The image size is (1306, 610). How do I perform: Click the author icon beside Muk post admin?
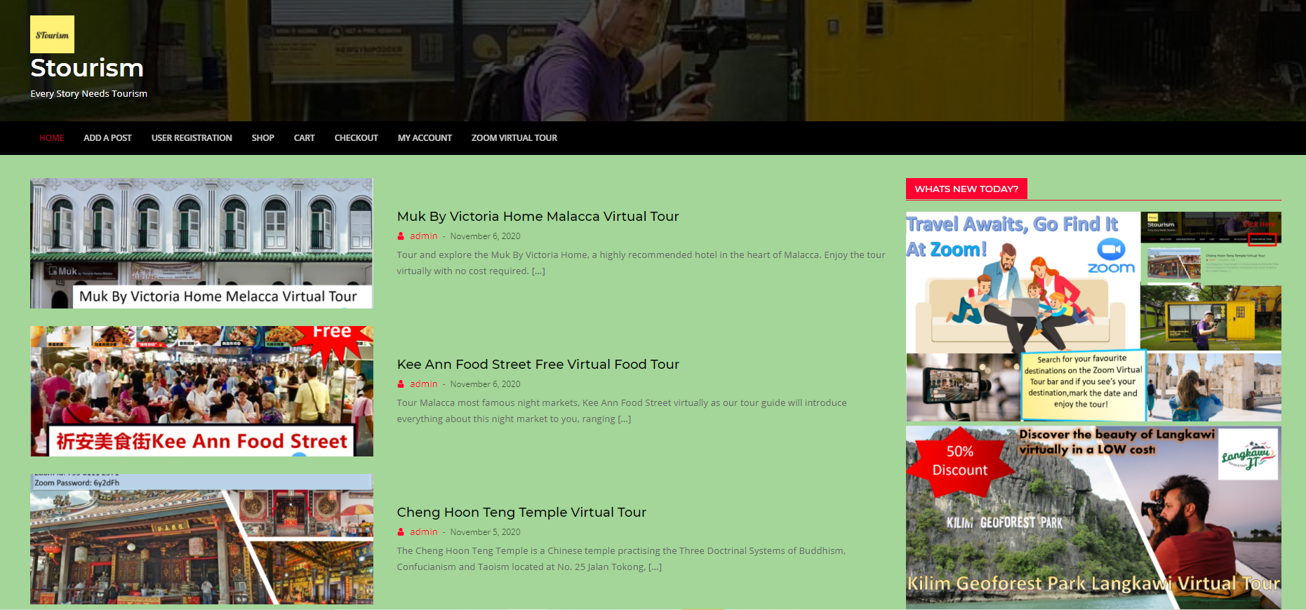pos(401,236)
